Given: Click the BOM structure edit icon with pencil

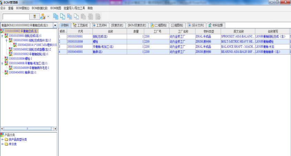Looking at the screenshot, I should pyautogui.click(x=43, y=16).
